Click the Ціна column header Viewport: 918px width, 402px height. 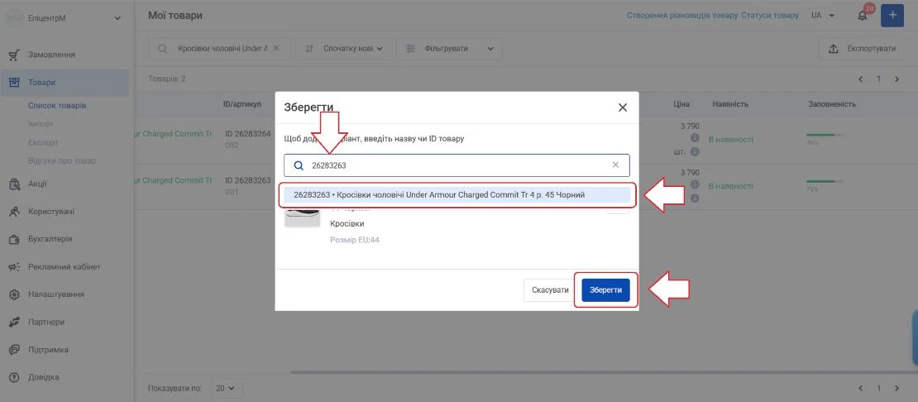pos(681,104)
